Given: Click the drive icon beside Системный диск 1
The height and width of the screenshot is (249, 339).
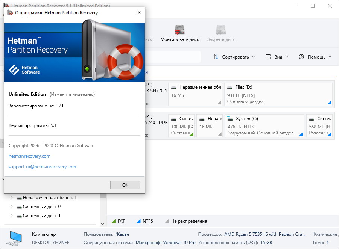Looking at the screenshot, I should coord(19,216).
